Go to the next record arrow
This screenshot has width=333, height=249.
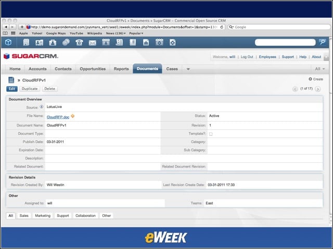coord(318,89)
